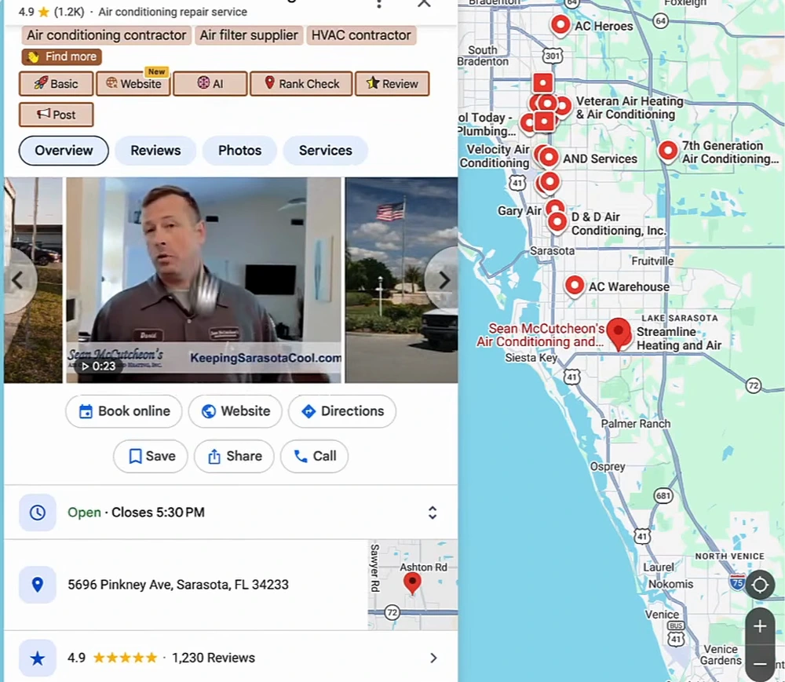Screen dimensions: 785x682
Task: Select the Gary Air map pin
Action: click(554, 207)
